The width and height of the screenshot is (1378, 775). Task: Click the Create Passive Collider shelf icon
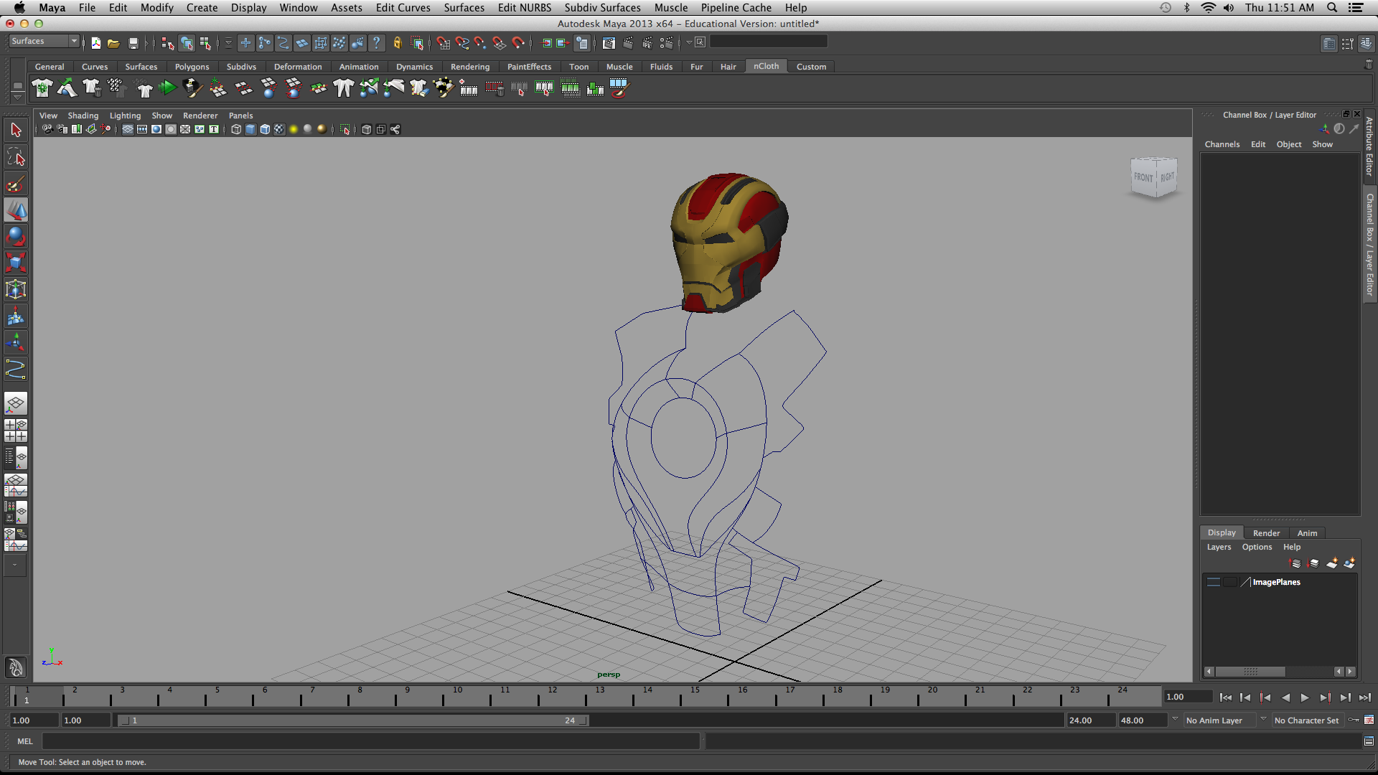coord(67,88)
